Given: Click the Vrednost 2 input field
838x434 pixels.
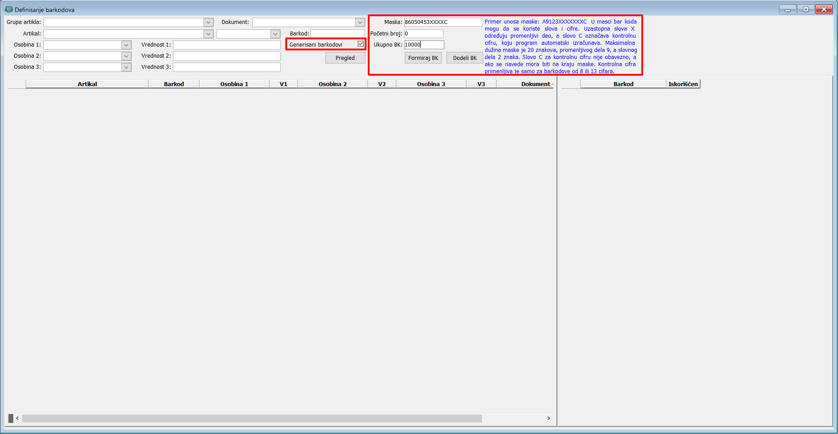Looking at the screenshot, I should [227, 56].
